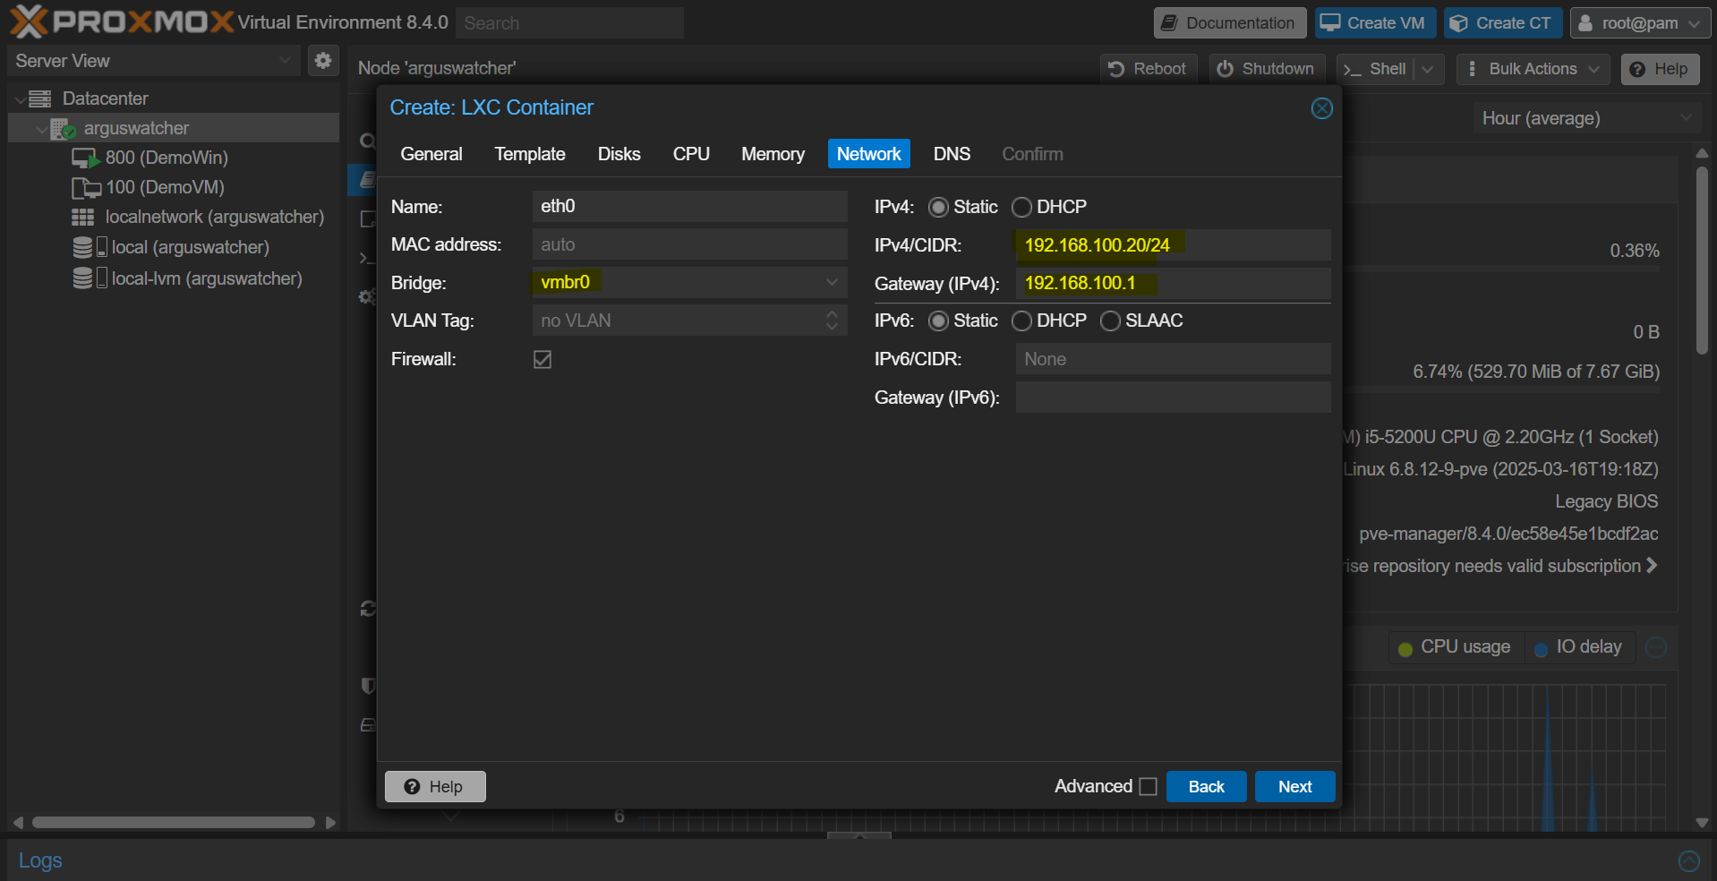The image size is (1717, 881).
Task: Click the IPv4/CIDR input field
Action: pyautogui.click(x=1173, y=245)
